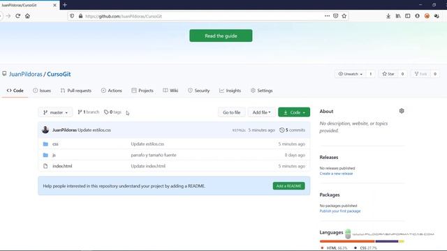Open the repository Settings tab
Image resolution: width=447 pixels, height=251 pixels.
[x=261, y=91]
